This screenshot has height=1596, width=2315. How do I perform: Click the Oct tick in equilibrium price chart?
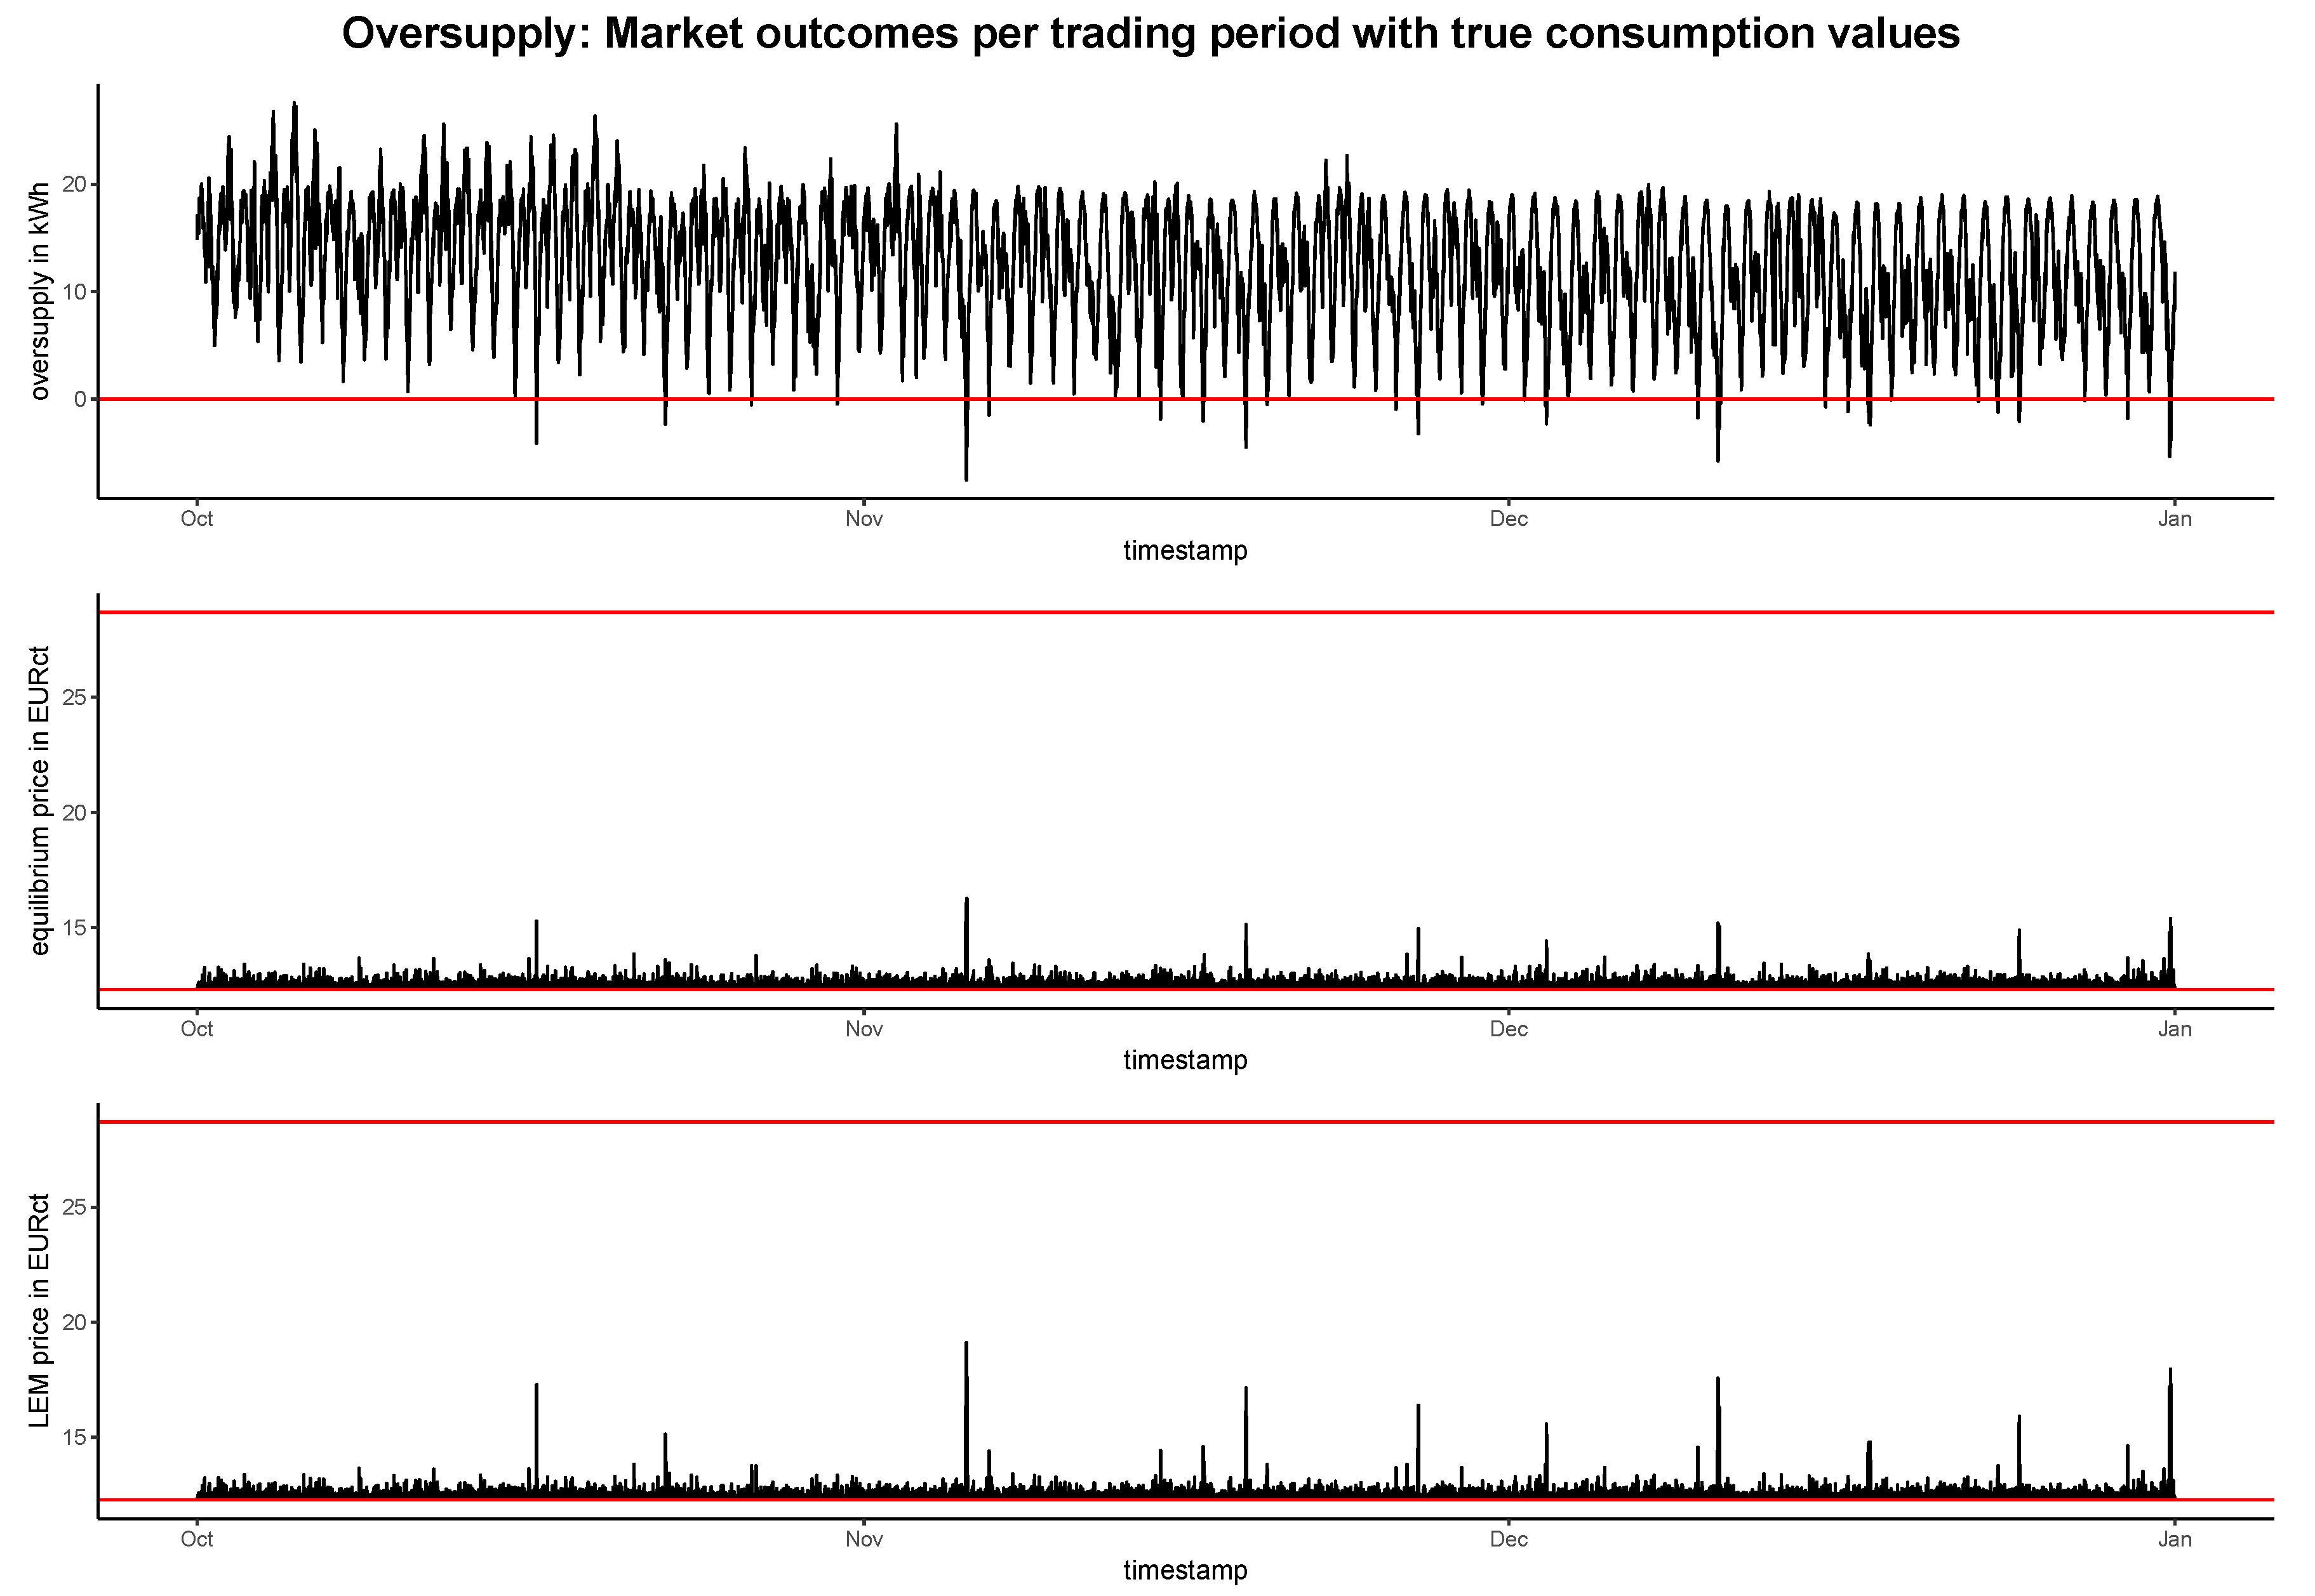196,1029
